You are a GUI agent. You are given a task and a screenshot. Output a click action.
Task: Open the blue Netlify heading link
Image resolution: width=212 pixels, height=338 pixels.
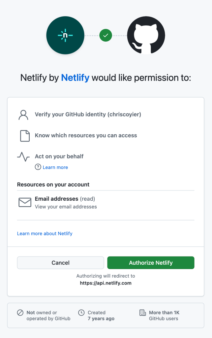click(x=75, y=78)
